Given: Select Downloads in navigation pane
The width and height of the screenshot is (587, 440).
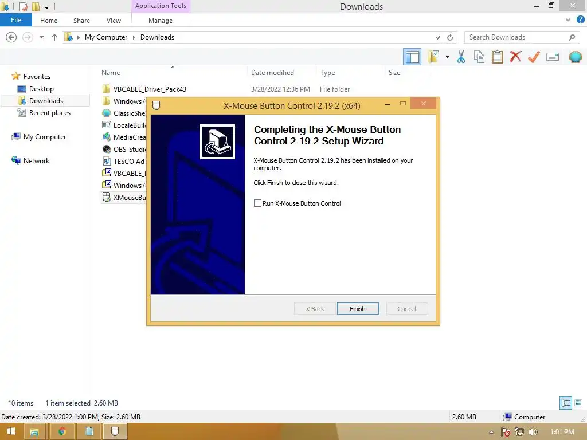Looking at the screenshot, I should pyautogui.click(x=46, y=101).
